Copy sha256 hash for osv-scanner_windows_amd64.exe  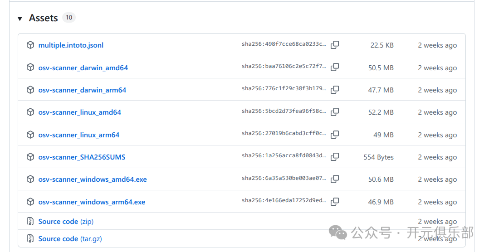335,179
